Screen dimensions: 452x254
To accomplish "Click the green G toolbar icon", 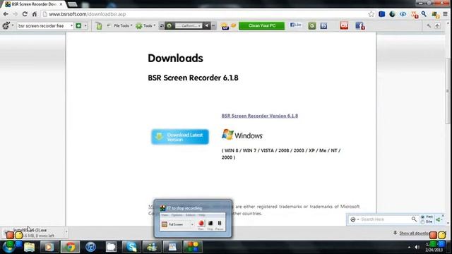I will [x=312, y=26].
